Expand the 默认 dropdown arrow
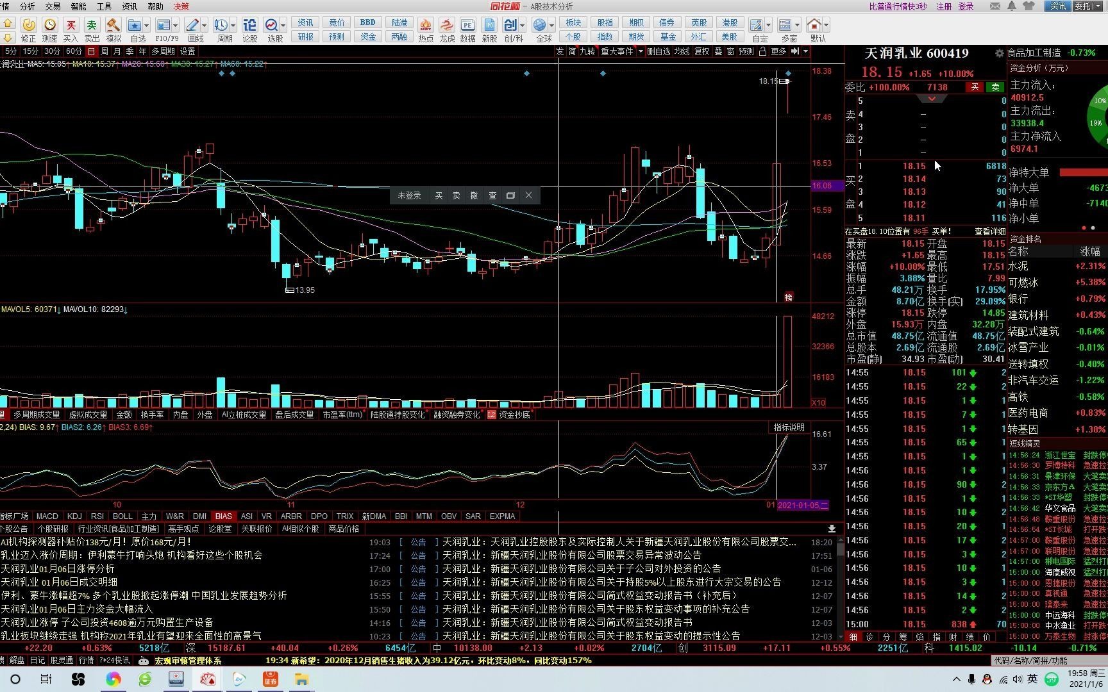 pyautogui.click(x=826, y=25)
